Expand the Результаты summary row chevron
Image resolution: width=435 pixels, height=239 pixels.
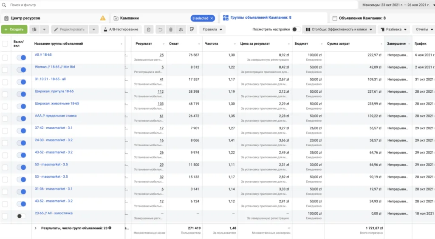(x=36, y=228)
